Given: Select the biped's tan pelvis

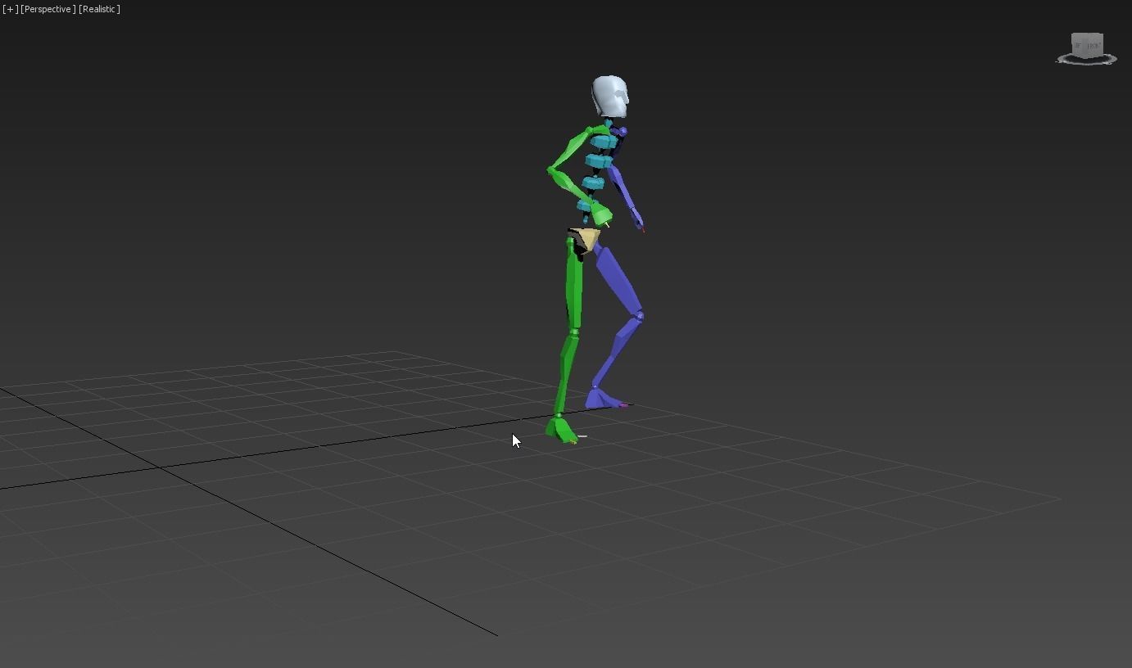Looking at the screenshot, I should 587,239.
